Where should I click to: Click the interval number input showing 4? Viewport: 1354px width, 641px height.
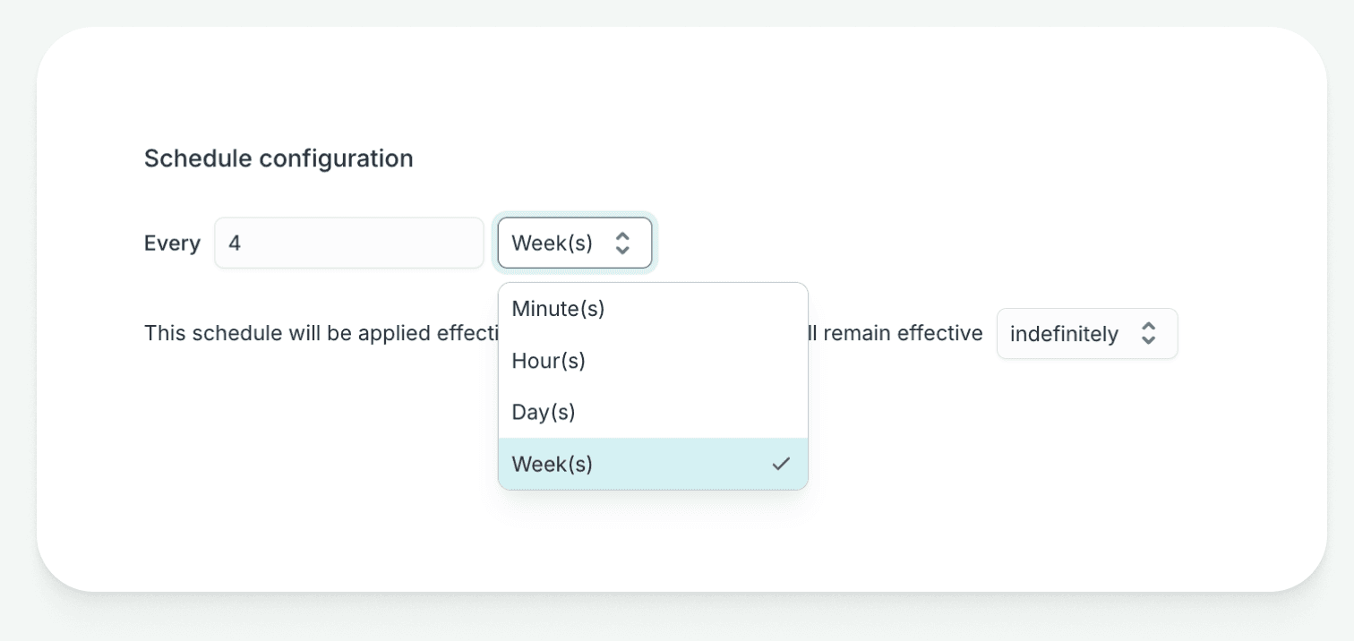click(349, 243)
